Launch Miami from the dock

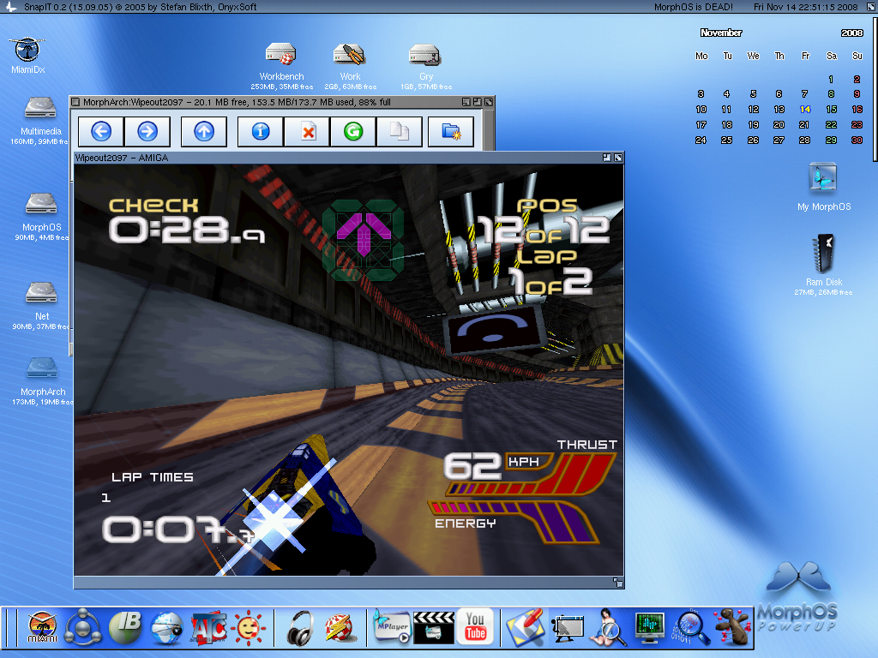42,627
